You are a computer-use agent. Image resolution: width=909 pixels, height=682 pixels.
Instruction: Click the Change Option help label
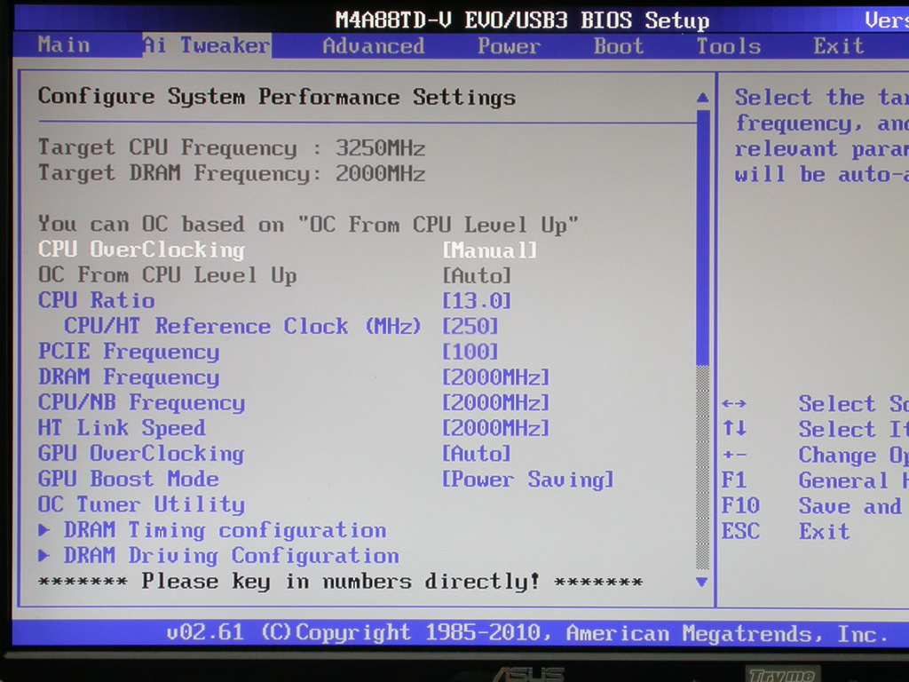(x=853, y=456)
